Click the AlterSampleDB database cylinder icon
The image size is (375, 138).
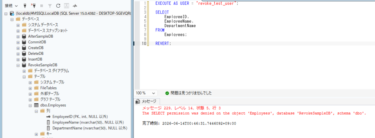tap(24, 36)
